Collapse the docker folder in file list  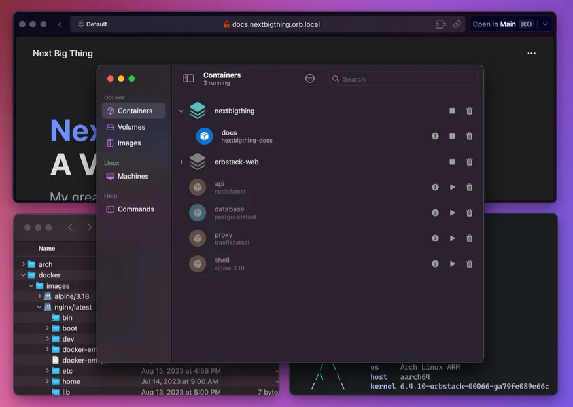coord(24,275)
